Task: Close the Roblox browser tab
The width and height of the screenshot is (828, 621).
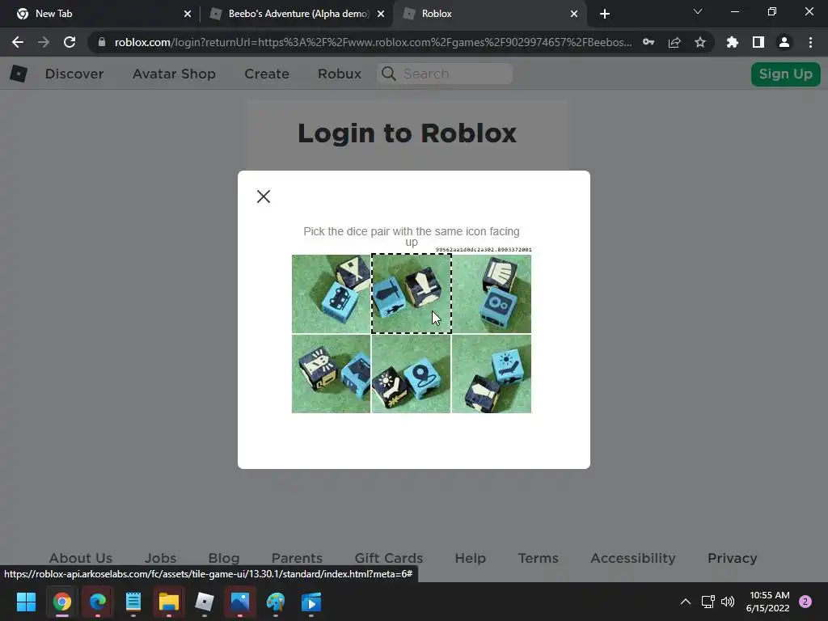Action: click(x=574, y=14)
